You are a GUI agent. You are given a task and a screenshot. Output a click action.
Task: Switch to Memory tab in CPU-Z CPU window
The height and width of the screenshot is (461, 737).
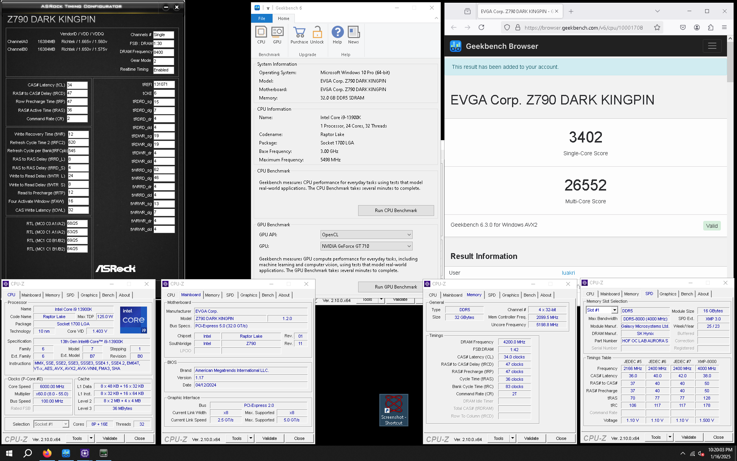pos(53,295)
